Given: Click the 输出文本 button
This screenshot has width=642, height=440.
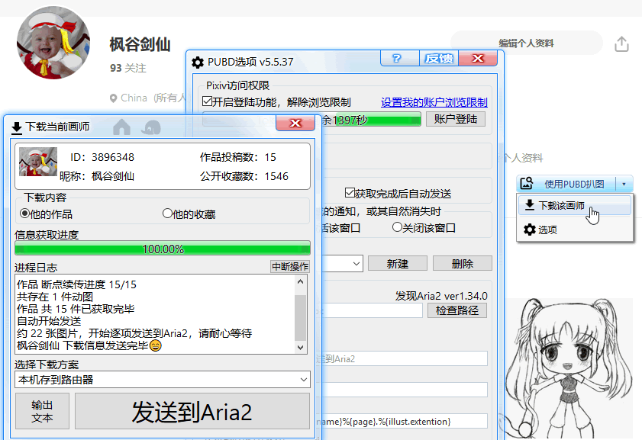Looking at the screenshot, I should tap(42, 411).
